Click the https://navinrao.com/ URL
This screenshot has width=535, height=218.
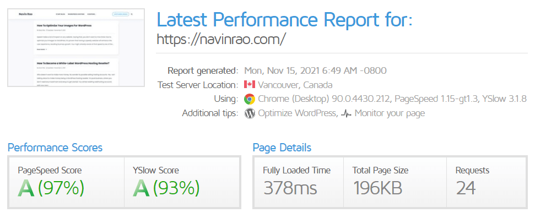pos(220,39)
